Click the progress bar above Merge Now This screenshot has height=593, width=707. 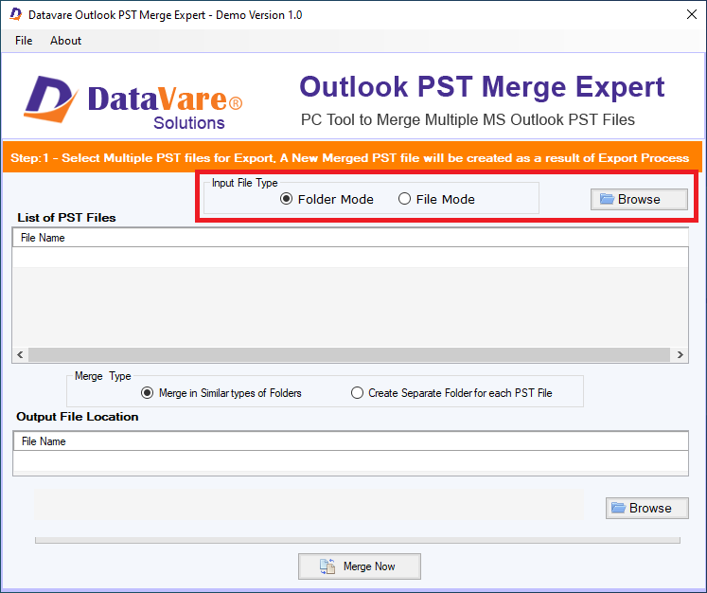point(358,540)
